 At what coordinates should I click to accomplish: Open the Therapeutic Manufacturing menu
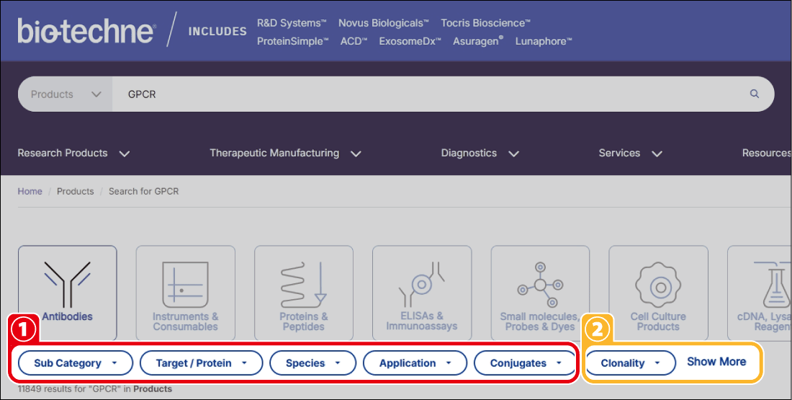(285, 153)
